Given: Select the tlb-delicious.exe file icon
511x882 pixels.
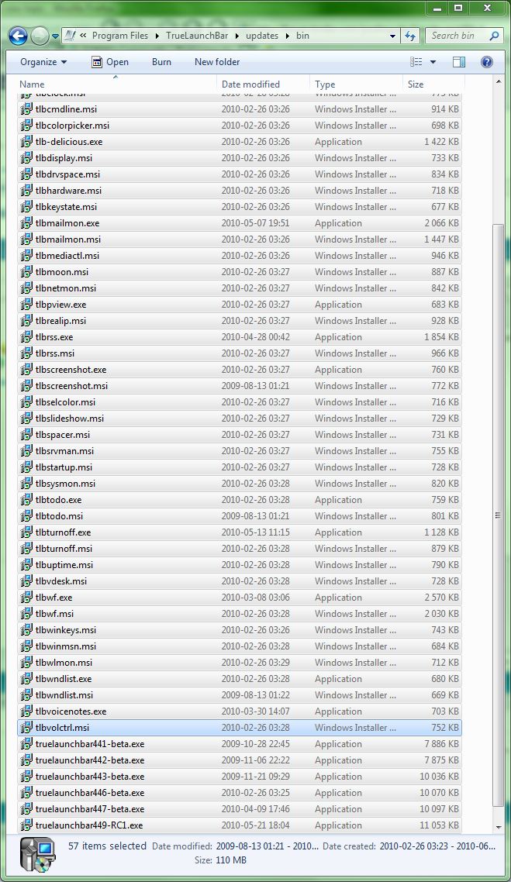Looking at the screenshot, I should click(x=26, y=142).
